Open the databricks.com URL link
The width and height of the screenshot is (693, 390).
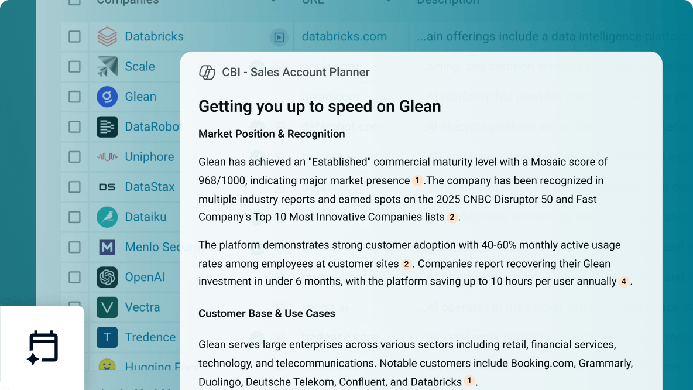click(344, 36)
